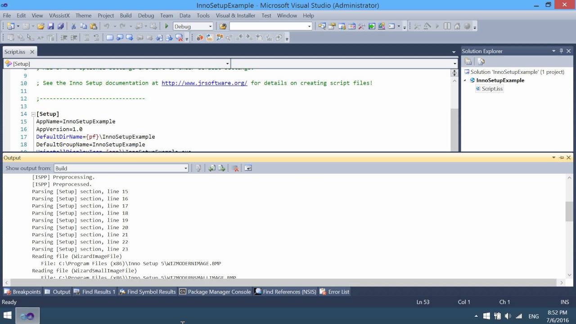
Task: Open the VAssistX menu
Action: pos(59,15)
